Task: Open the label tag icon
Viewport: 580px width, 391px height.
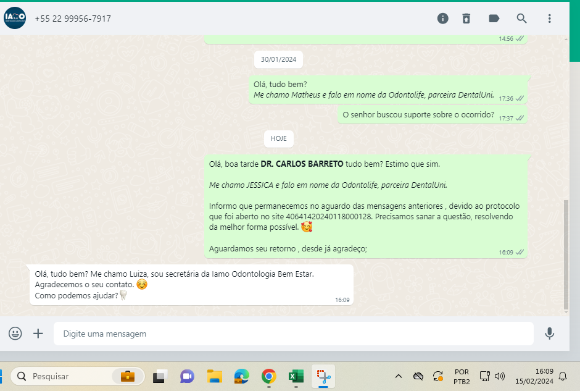Action: coord(494,18)
